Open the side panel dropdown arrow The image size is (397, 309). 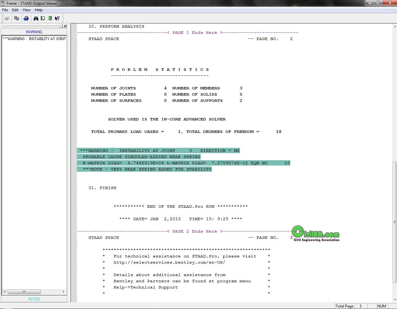pos(61,26)
